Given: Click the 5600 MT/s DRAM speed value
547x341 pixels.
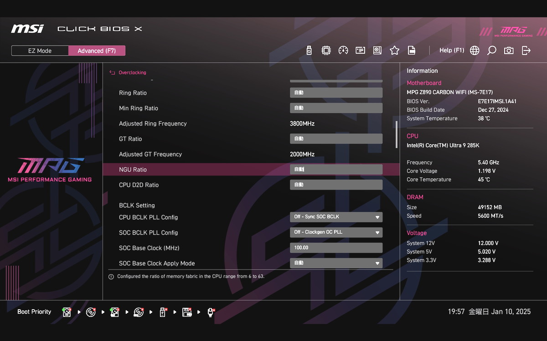Looking at the screenshot, I should [490, 216].
